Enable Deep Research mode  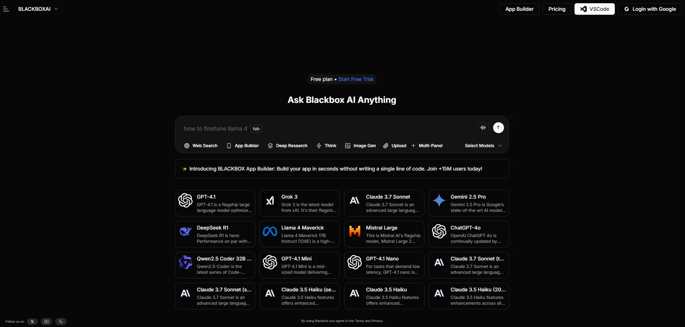pyautogui.click(x=288, y=146)
